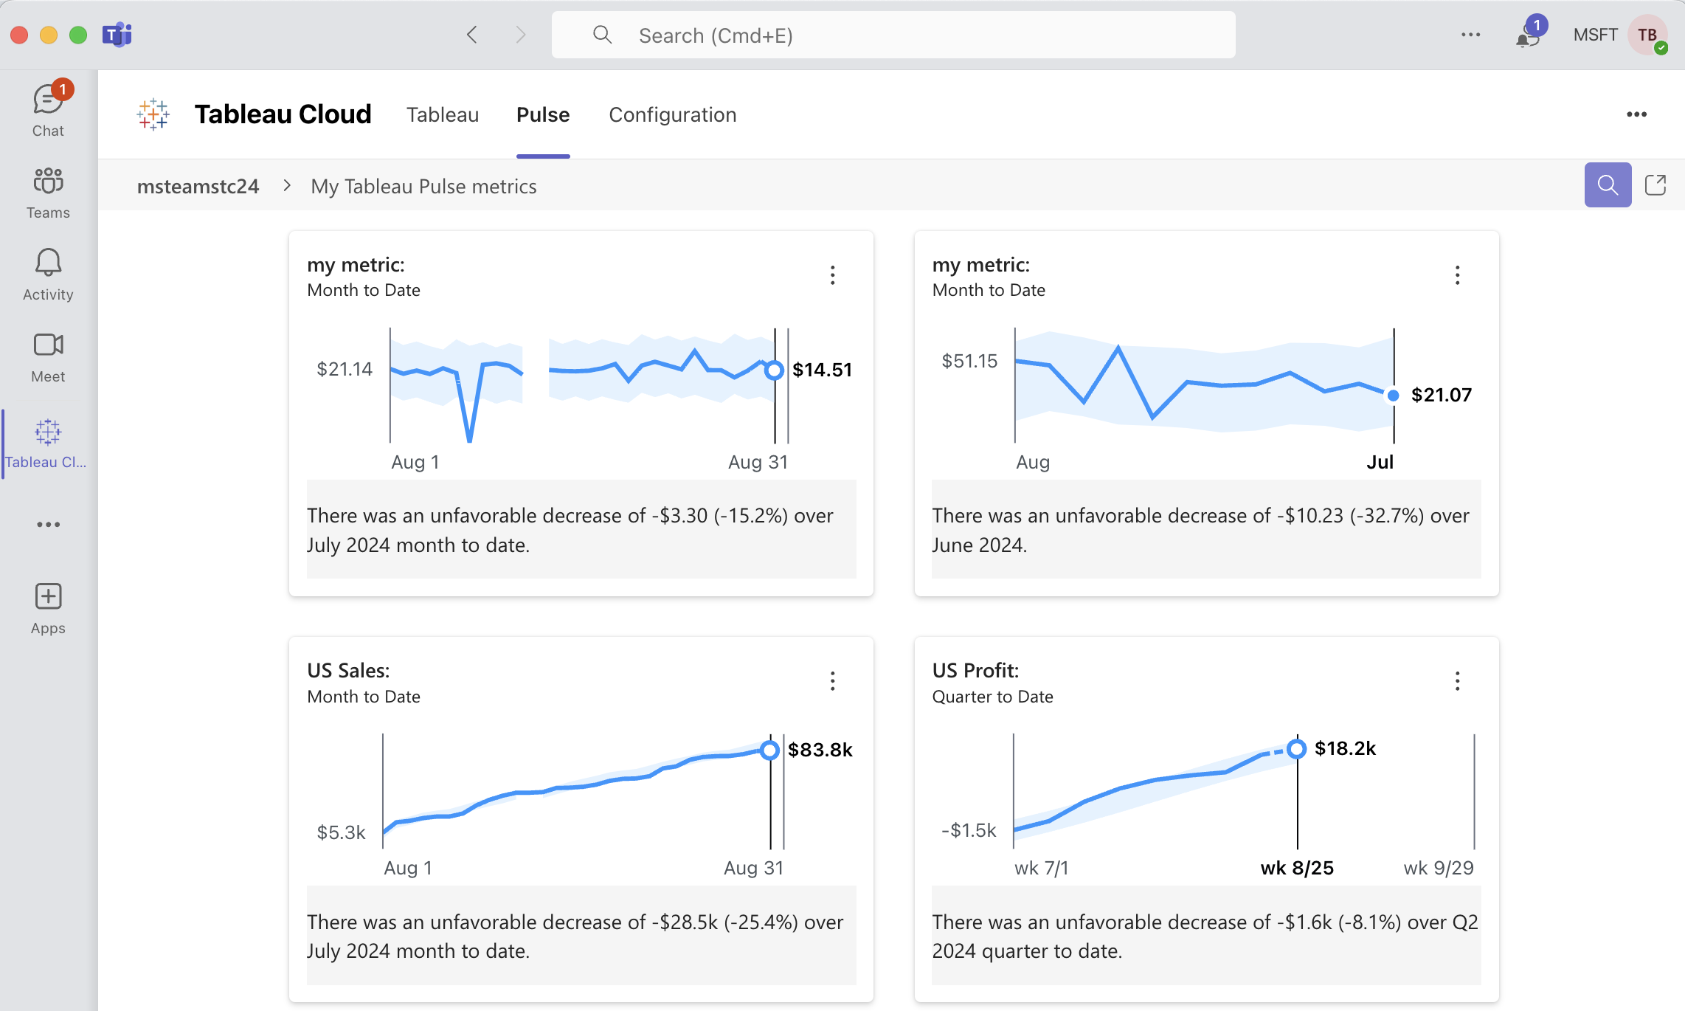Screen dimensions: 1685x1011
Task: Click the MSFT organization label
Action: (1595, 35)
